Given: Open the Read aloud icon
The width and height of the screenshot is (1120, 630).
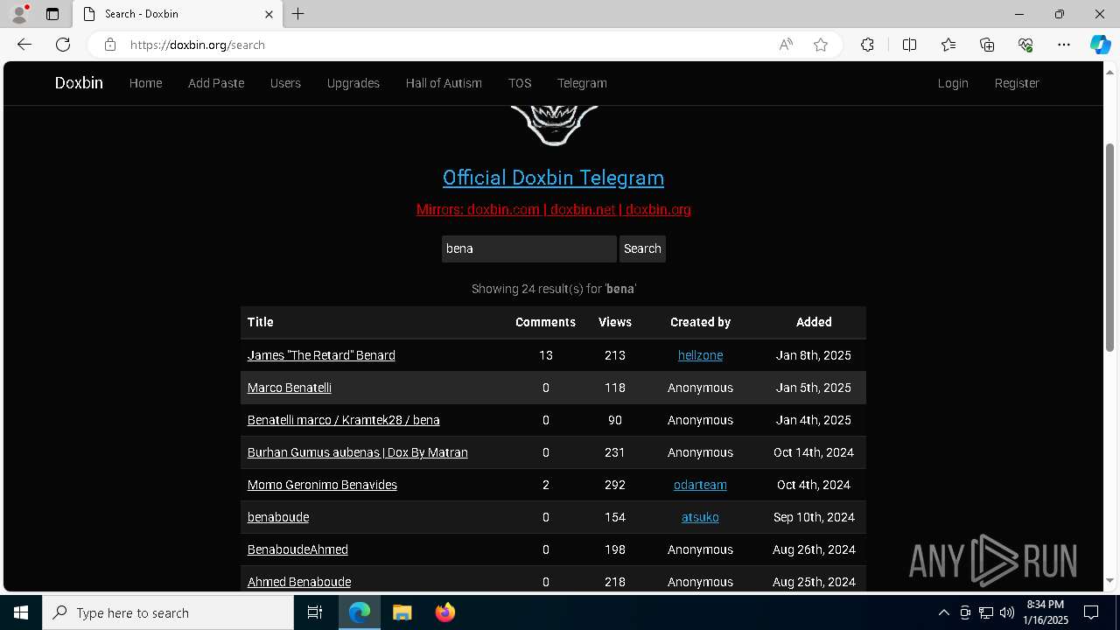Looking at the screenshot, I should point(786,45).
